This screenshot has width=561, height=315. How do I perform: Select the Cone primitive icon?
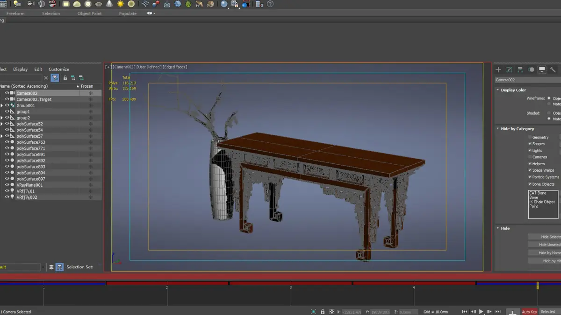(x=109, y=4)
